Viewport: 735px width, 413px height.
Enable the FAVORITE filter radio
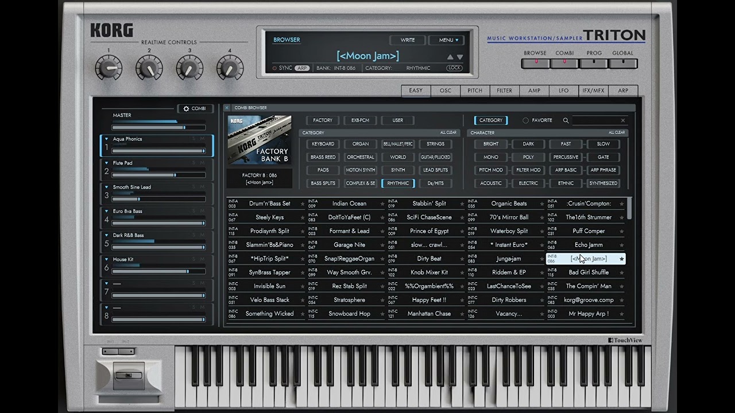click(525, 120)
